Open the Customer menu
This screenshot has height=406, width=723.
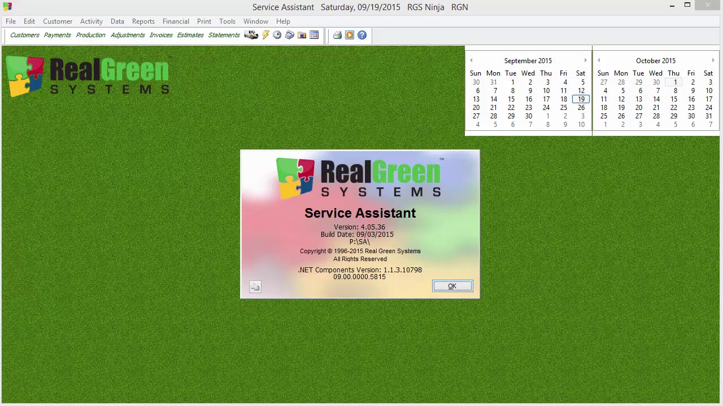(58, 21)
